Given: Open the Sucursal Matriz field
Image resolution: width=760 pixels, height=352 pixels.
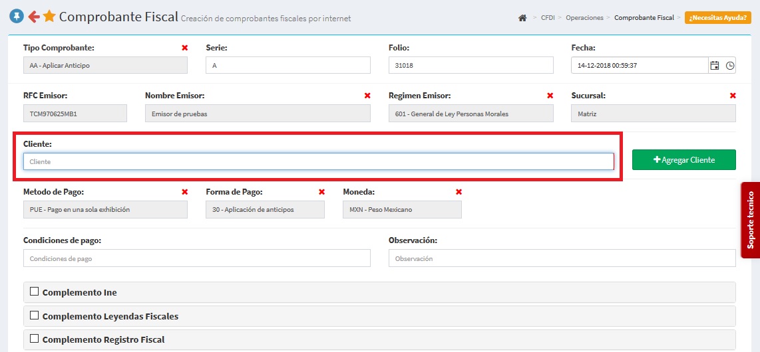Looking at the screenshot, I should tap(653, 114).
